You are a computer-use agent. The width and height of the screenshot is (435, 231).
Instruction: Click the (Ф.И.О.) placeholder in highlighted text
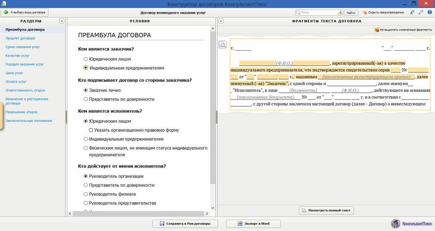(285, 63)
